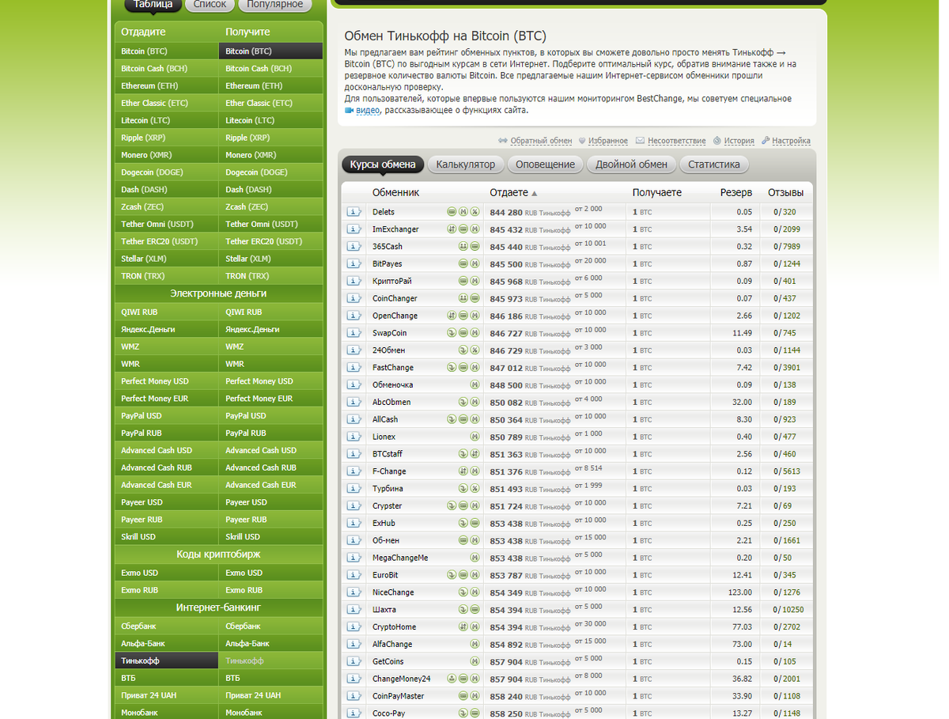Screen dimensions: 949x719
Task: Open the История link
Action: click(x=739, y=141)
